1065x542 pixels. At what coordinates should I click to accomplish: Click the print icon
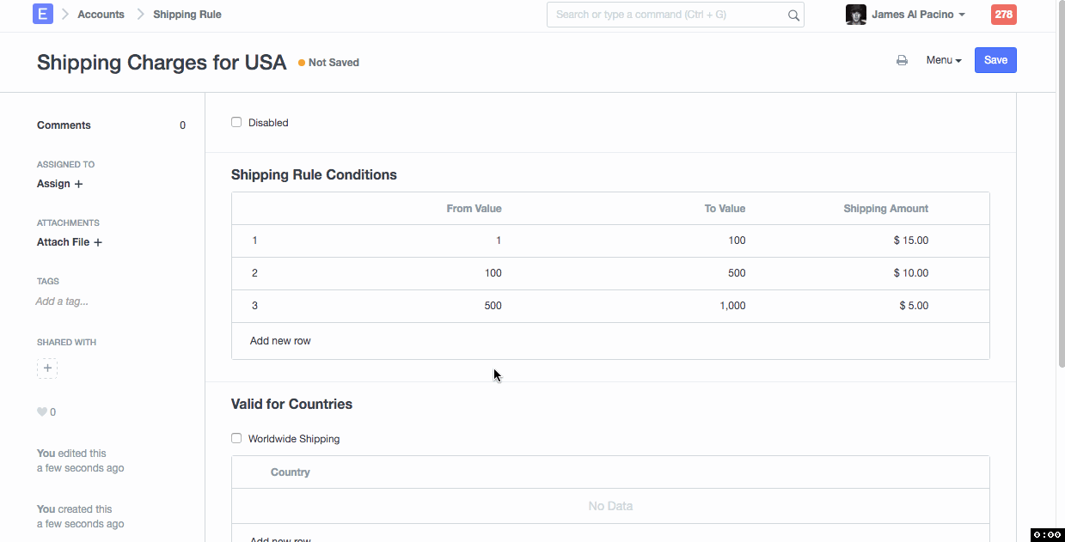click(x=902, y=60)
